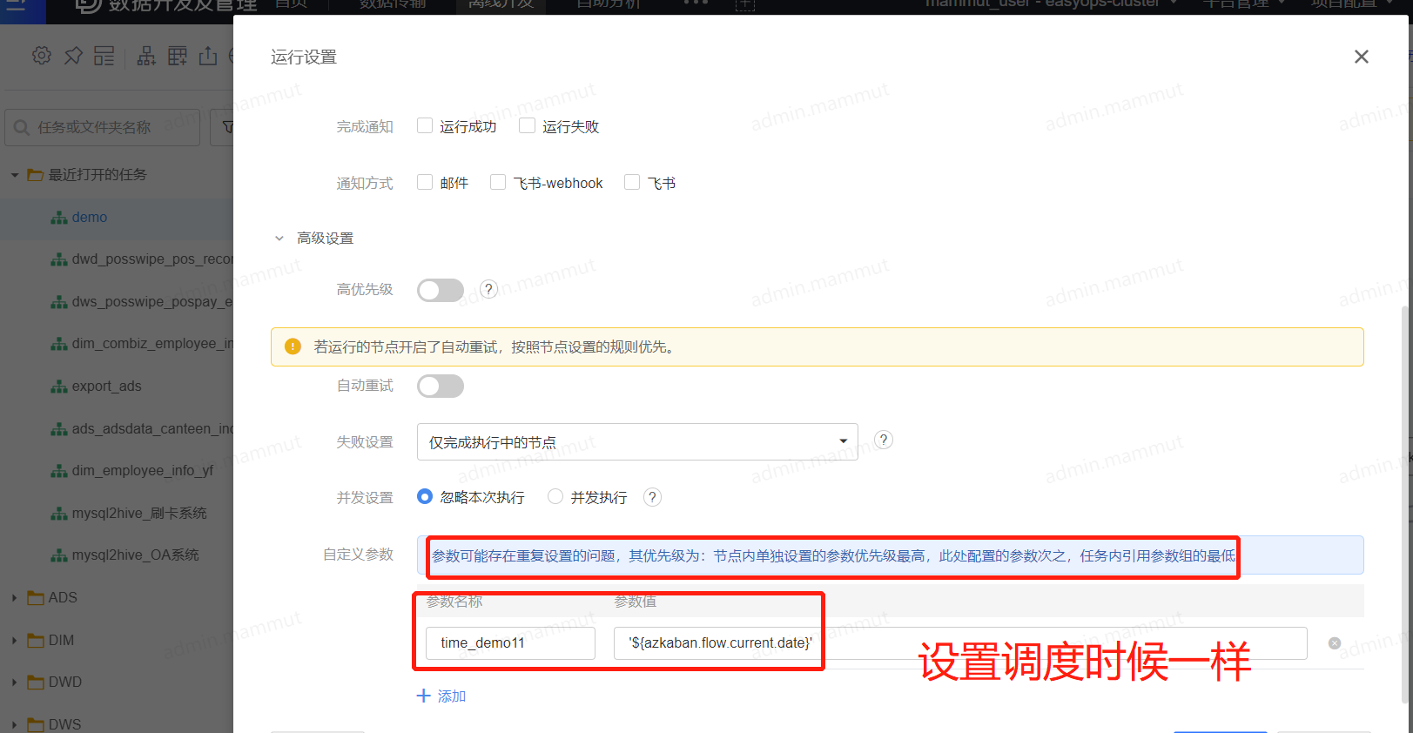Open the export_ads task
The image size is (1413, 733).
coord(107,387)
